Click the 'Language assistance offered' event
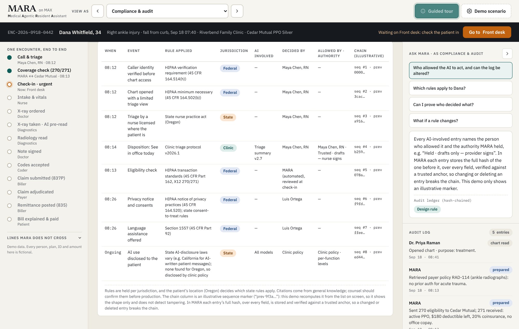 tap(138, 234)
